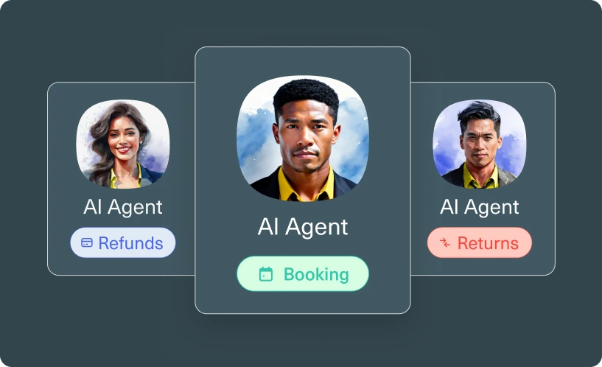Click the yellow shirt collar of center agent
Viewport: 602px width, 367px height.
306,186
